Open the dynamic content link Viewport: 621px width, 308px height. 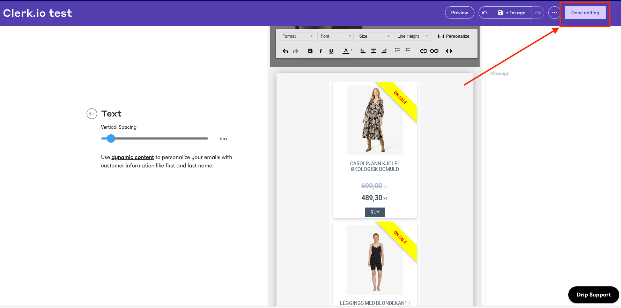(133, 157)
